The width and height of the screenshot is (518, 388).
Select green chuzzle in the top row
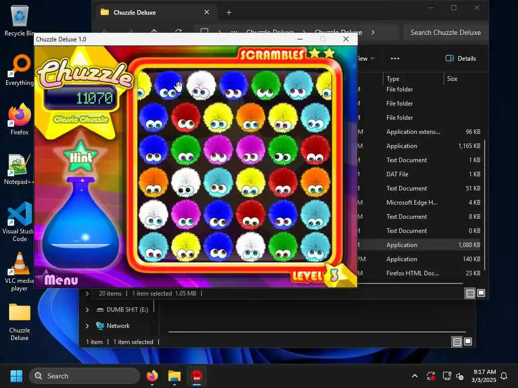click(x=266, y=86)
